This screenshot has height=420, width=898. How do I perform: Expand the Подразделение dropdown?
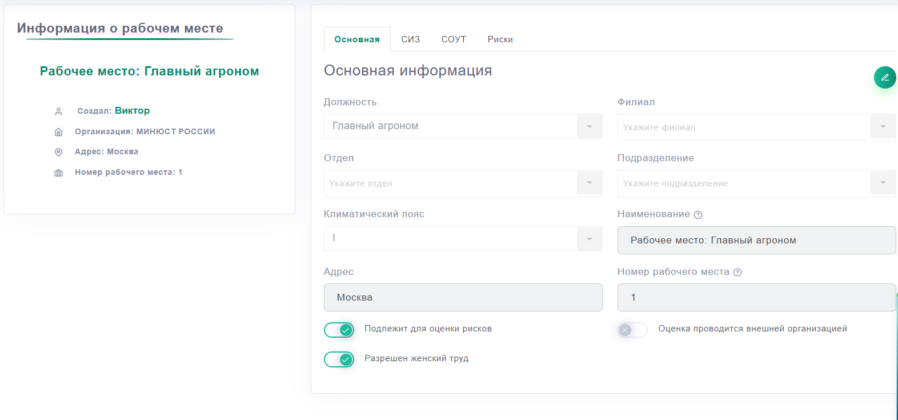point(883,183)
